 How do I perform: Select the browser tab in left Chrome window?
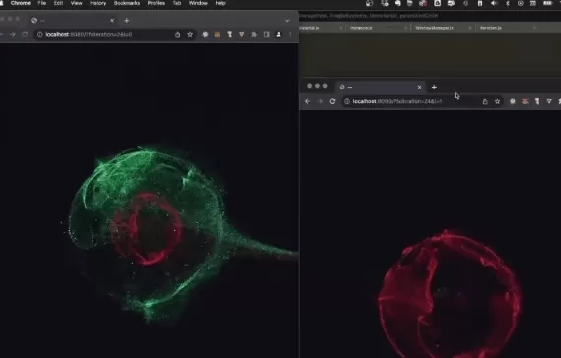74,21
